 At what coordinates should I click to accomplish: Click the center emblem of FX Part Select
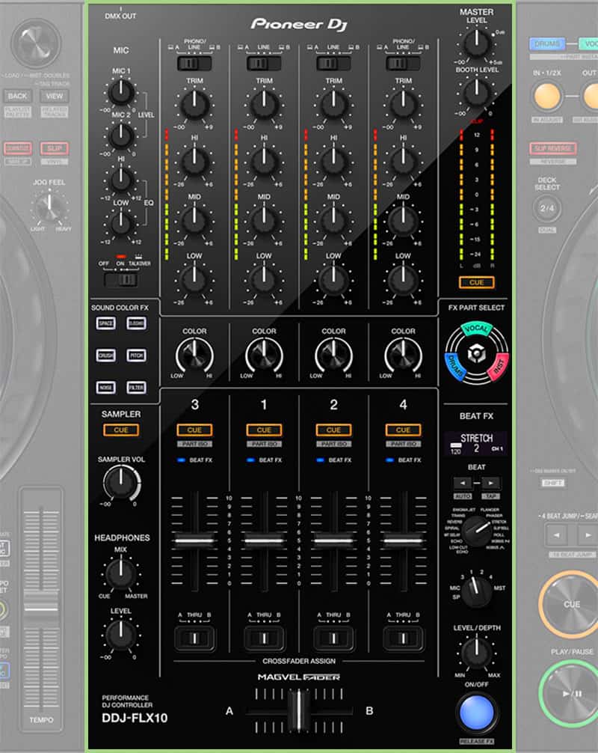pyautogui.click(x=476, y=354)
